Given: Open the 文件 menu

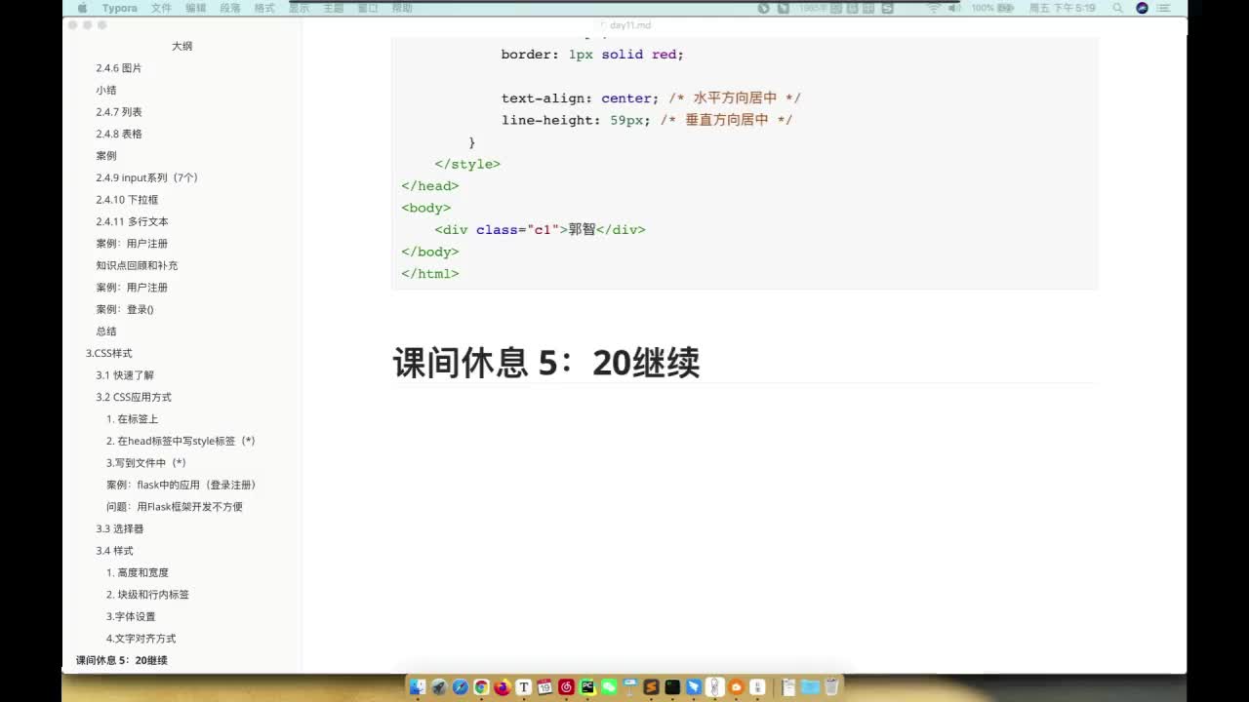Looking at the screenshot, I should (x=162, y=8).
